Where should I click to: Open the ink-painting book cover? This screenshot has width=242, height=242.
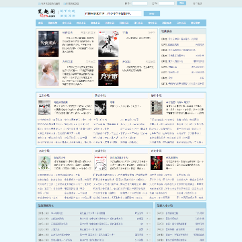[x=108, y=44]
